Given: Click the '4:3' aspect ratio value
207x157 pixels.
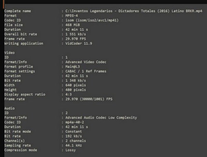Looking at the screenshot, I should [68, 94].
